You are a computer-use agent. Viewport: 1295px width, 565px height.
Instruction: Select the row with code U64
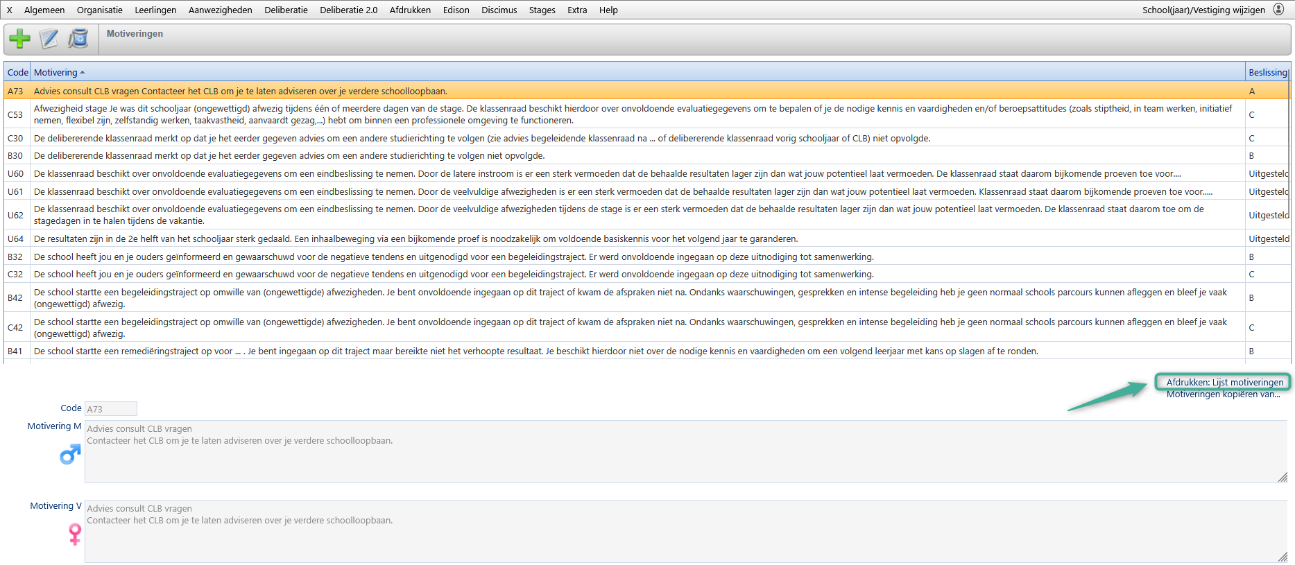[x=416, y=239]
